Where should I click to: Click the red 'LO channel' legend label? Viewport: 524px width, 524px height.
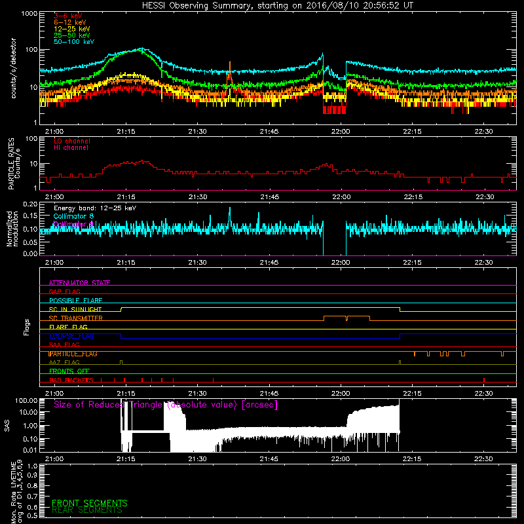pos(72,141)
